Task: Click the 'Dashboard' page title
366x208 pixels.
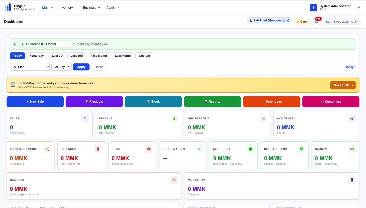Action: click(14, 22)
